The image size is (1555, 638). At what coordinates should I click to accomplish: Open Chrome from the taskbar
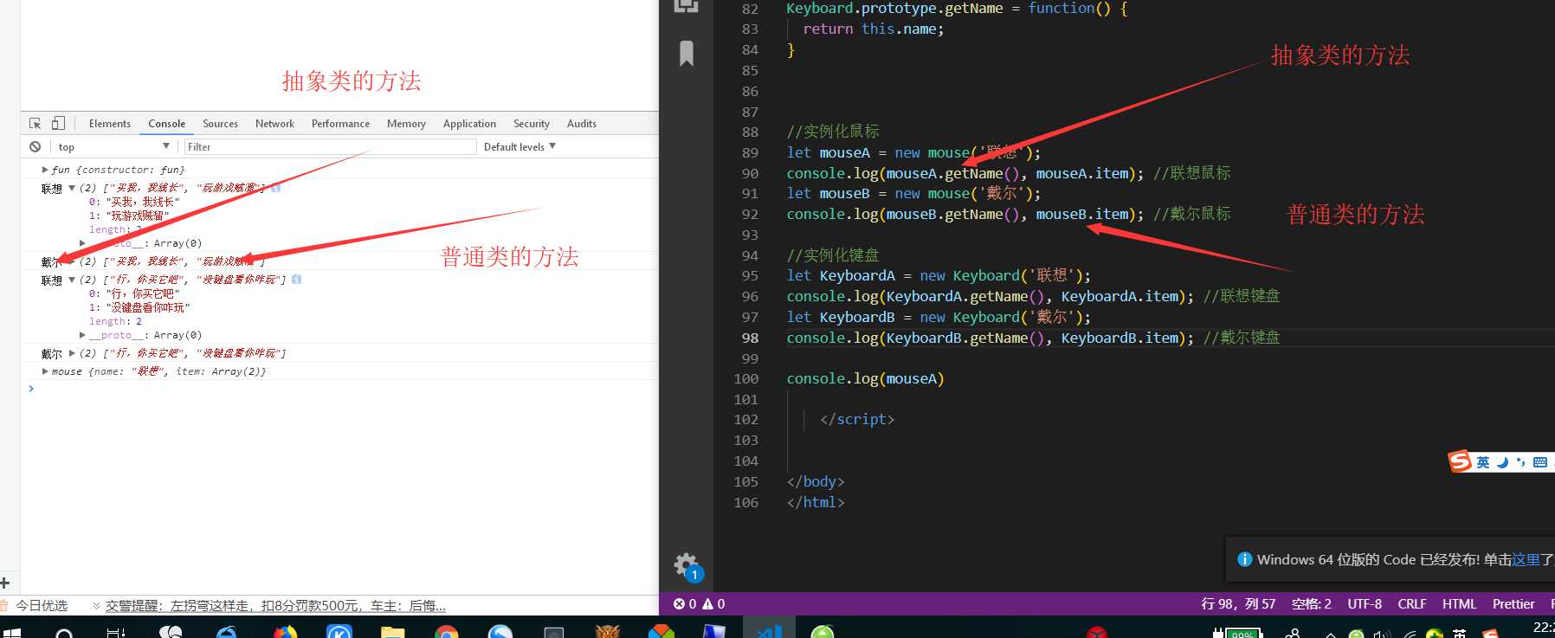447,632
